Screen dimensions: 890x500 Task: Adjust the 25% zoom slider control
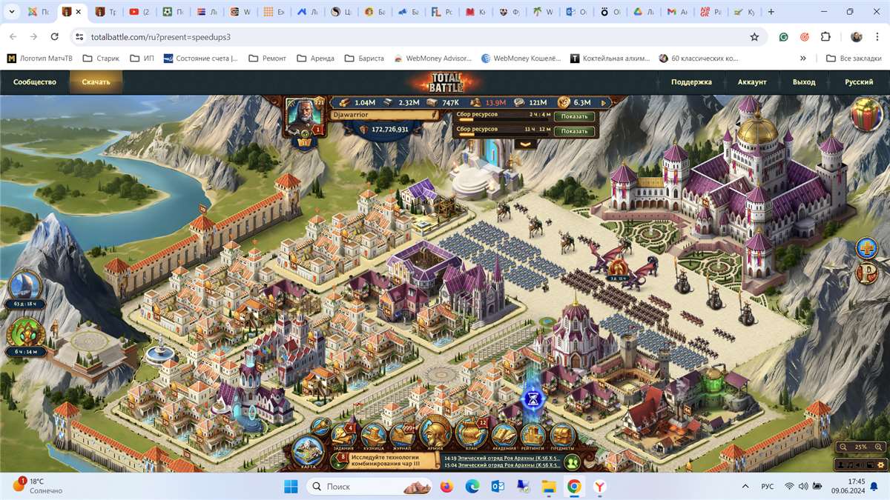tap(860, 447)
